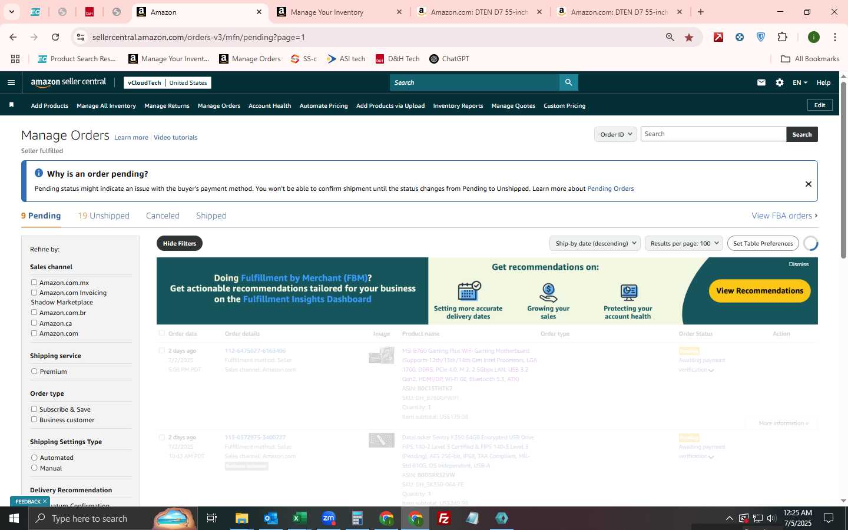848x530 pixels.
Task: Open the browser tab search dropdown arrow
Action: click(11, 12)
